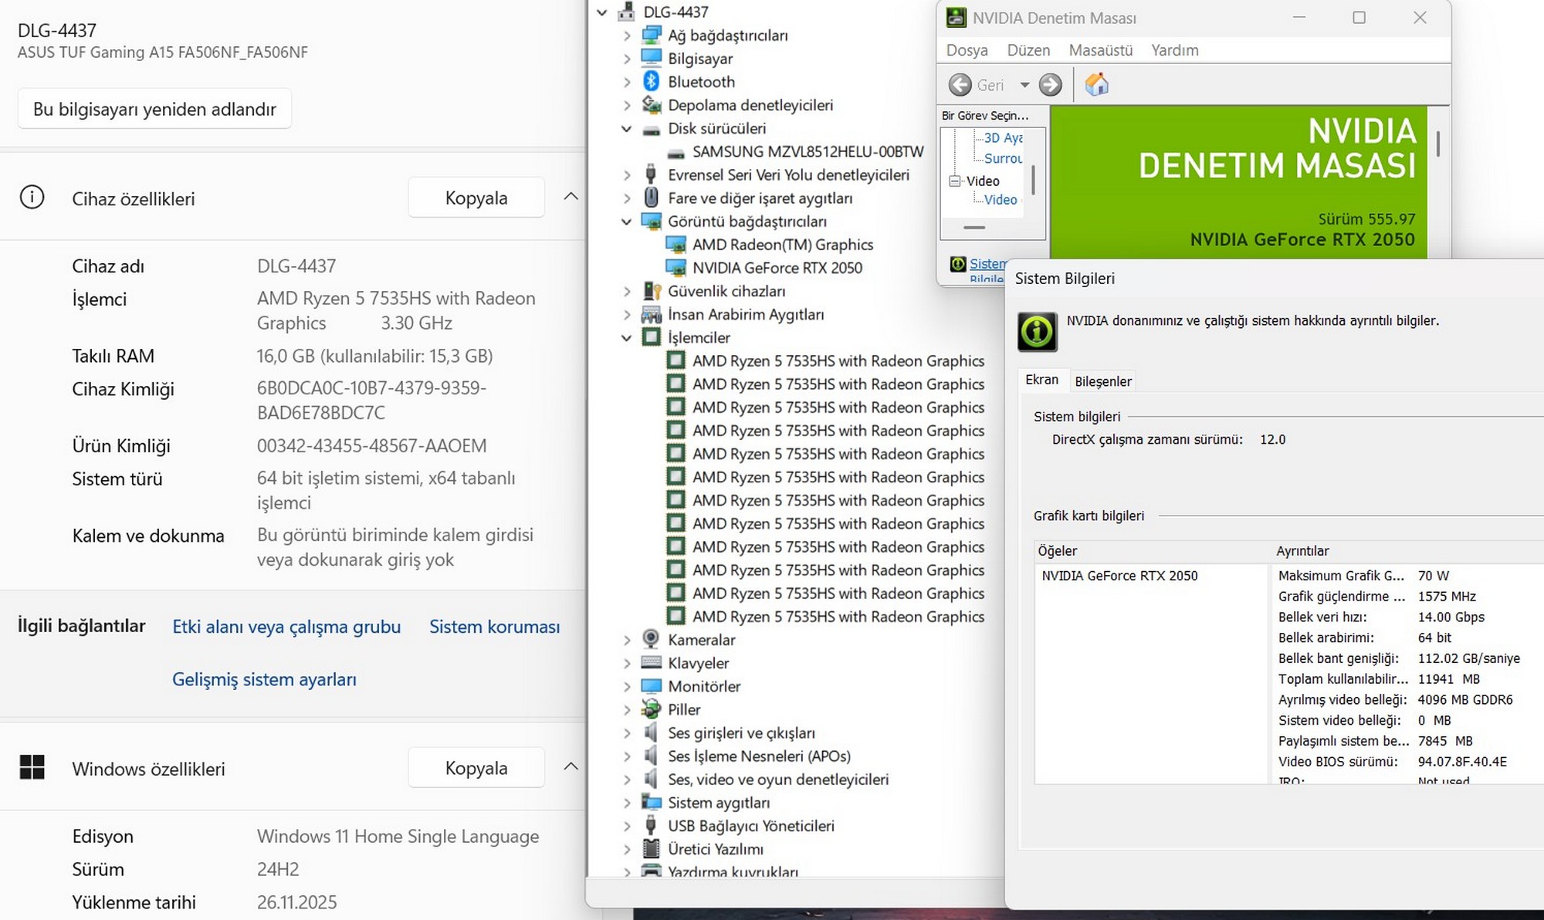The height and width of the screenshot is (920, 1544).
Task: Click the Kameralar webcam icon
Action: click(x=651, y=639)
